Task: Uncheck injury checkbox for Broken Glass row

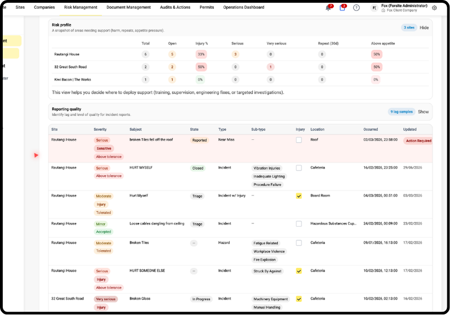Action: tap(299, 299)
